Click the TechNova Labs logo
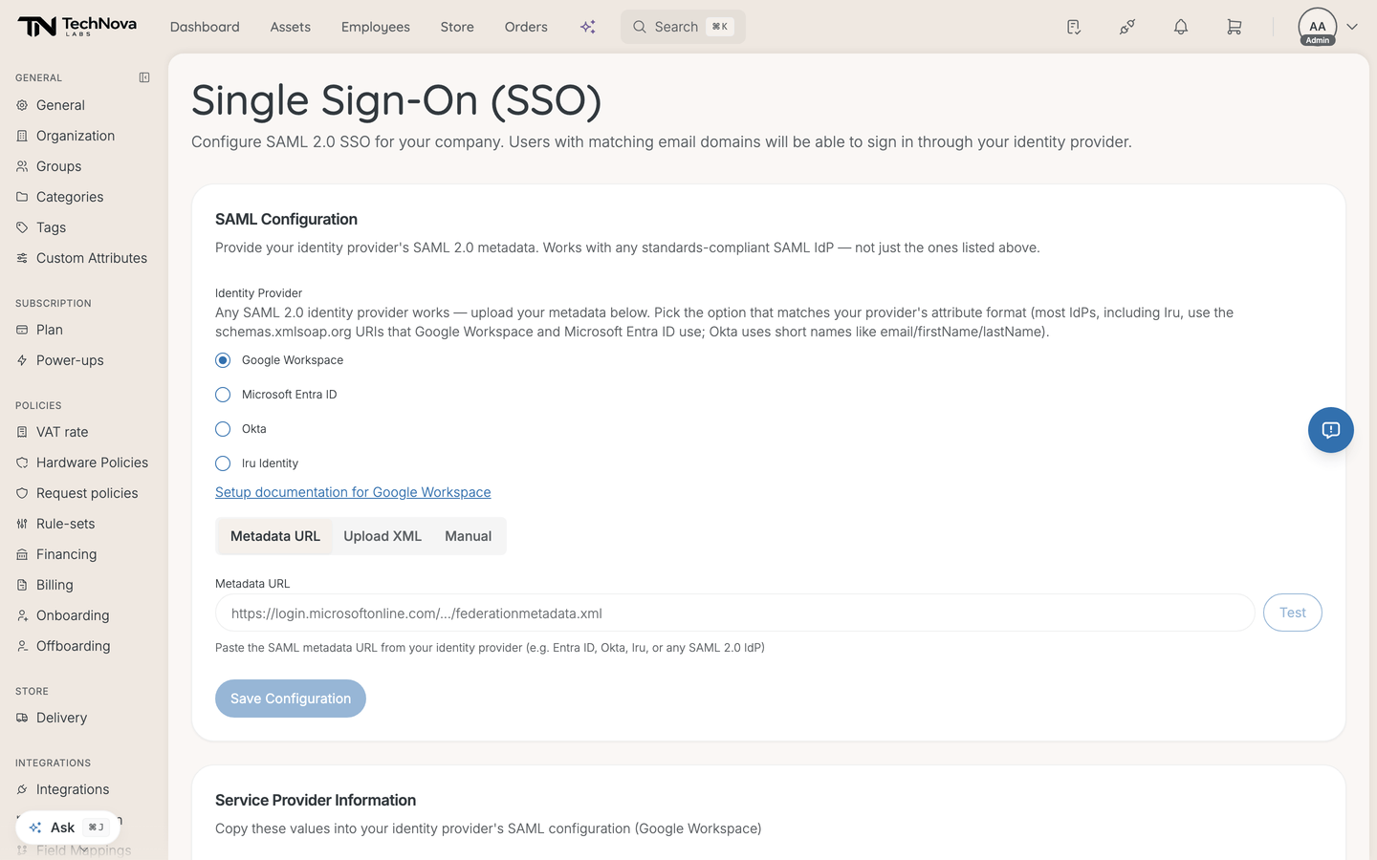Viewport: 1377px width, 860px height. point(76,26)
